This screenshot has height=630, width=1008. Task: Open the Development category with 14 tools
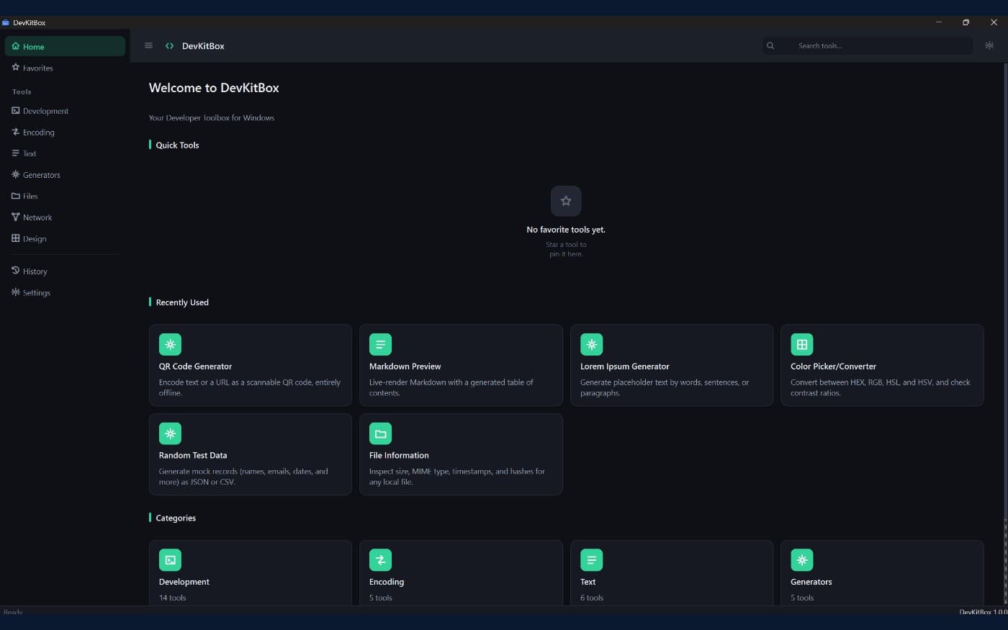coord(251,573)
